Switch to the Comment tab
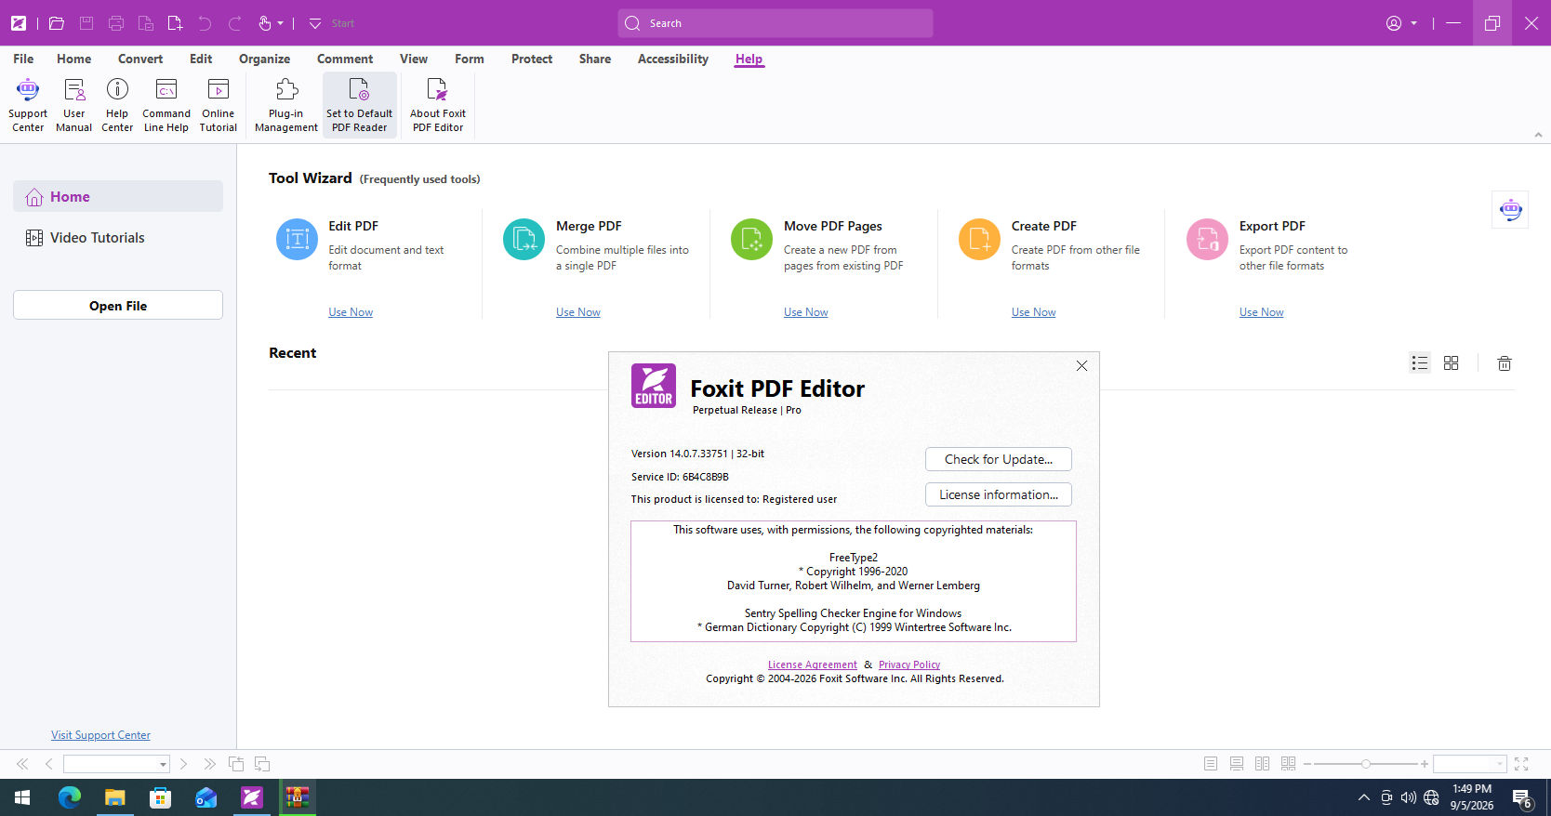The width and height of the screenshot is (1551, 816). point(345,59)
